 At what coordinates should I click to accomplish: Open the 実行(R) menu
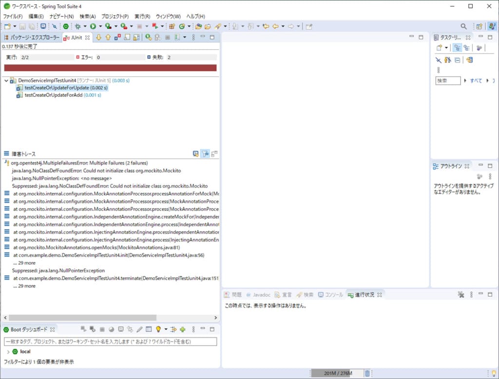click(141, 16)
